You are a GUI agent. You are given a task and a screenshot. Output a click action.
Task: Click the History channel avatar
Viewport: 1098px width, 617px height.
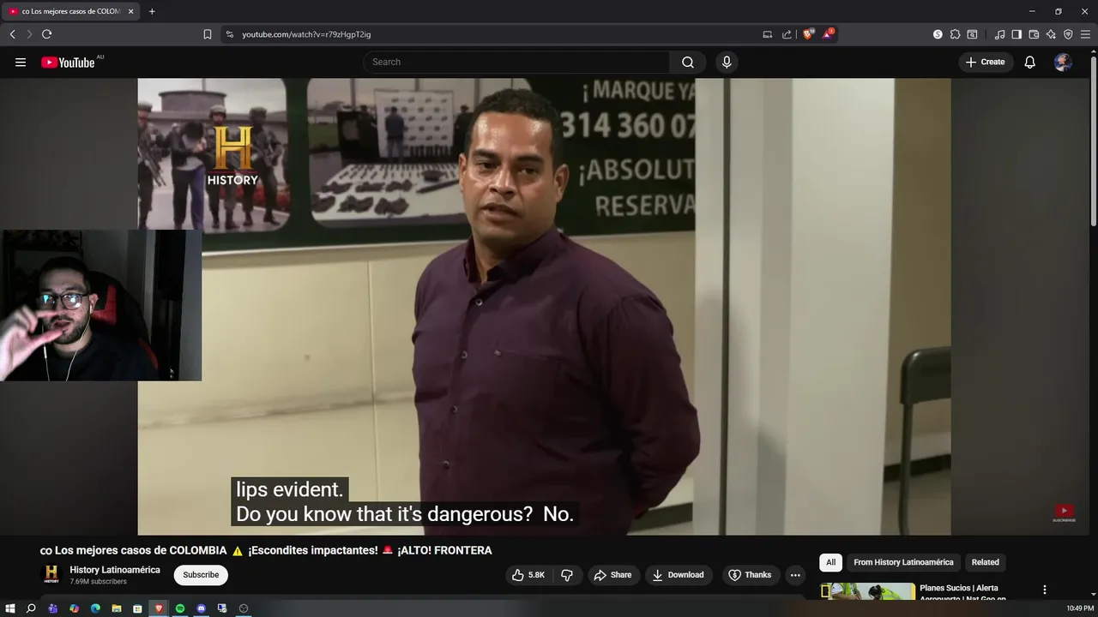click(x=51, y=574)
